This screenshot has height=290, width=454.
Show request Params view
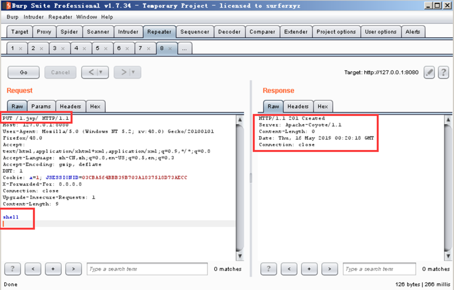[41, 106]
